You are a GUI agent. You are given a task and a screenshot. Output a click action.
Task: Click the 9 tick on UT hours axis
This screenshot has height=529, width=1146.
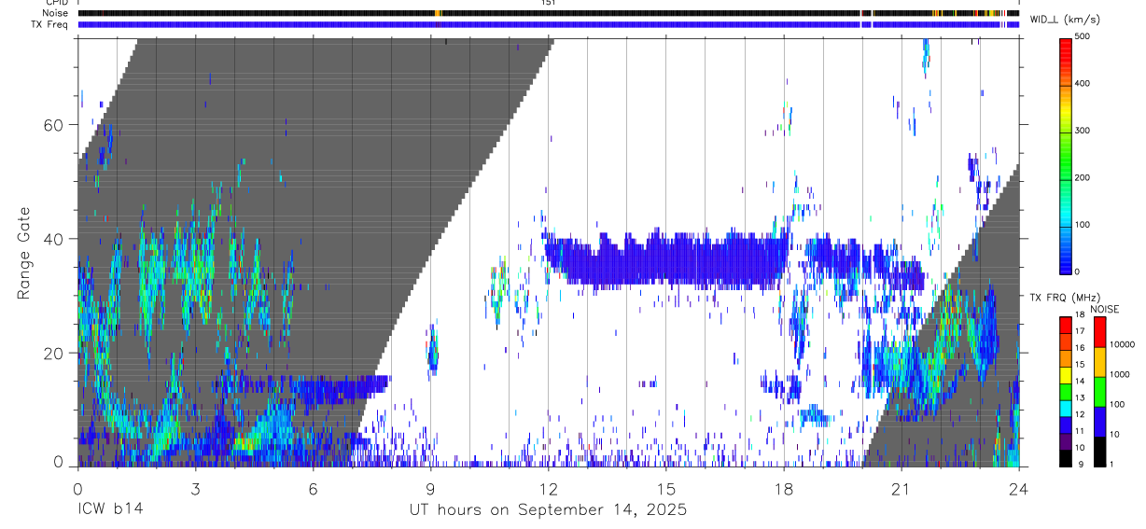point(431,489)
